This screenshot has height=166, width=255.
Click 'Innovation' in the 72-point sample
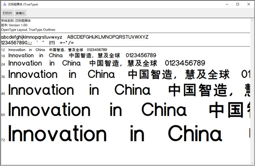point(57,133)
